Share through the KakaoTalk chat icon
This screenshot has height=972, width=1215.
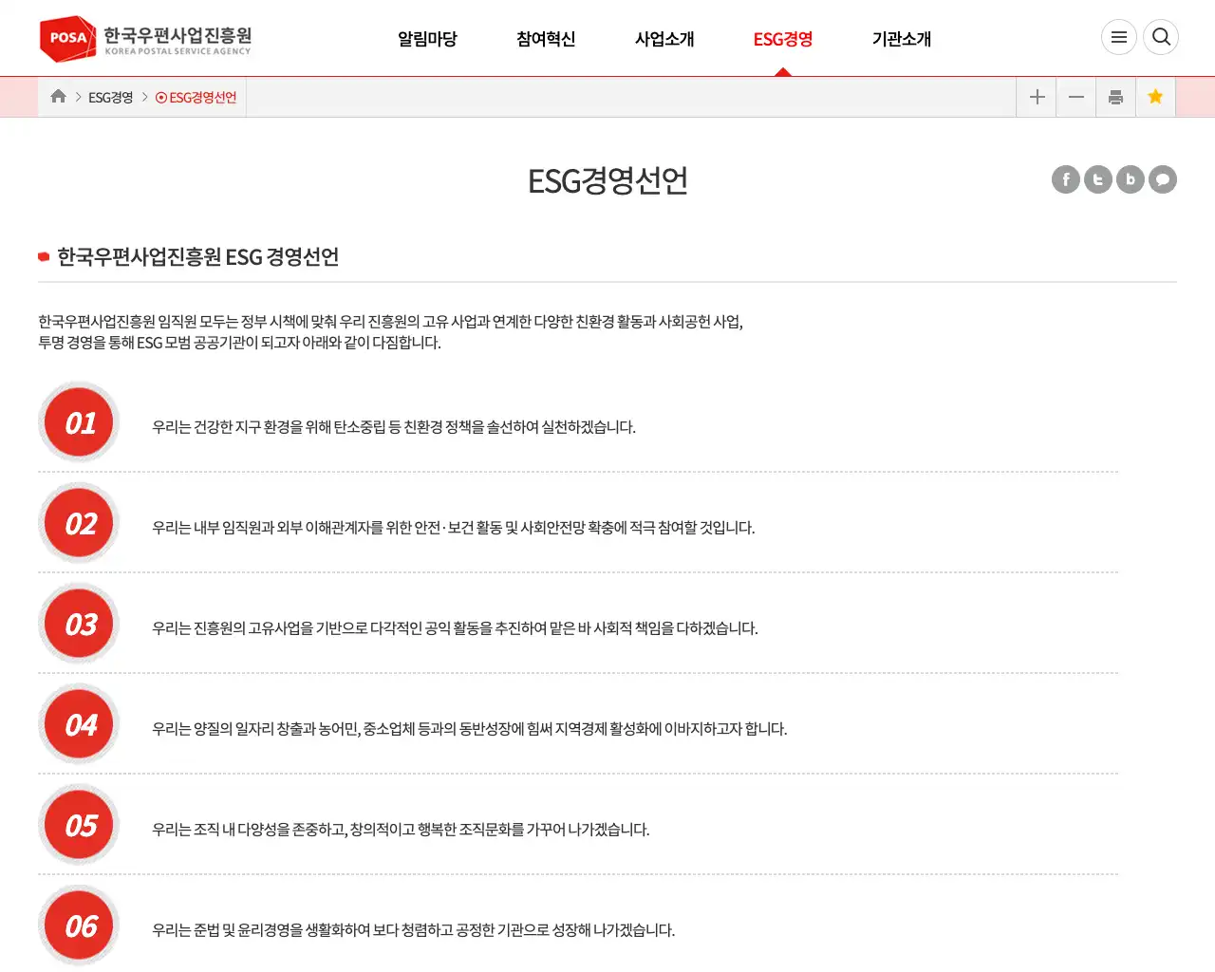point(1162,179)
